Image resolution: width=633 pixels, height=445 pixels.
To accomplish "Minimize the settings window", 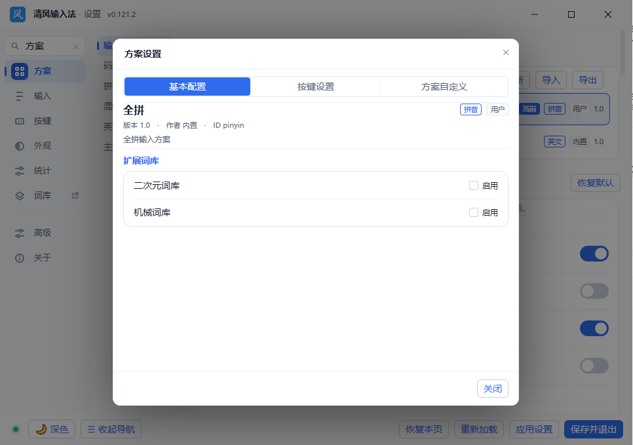I will tap(535, 14).
